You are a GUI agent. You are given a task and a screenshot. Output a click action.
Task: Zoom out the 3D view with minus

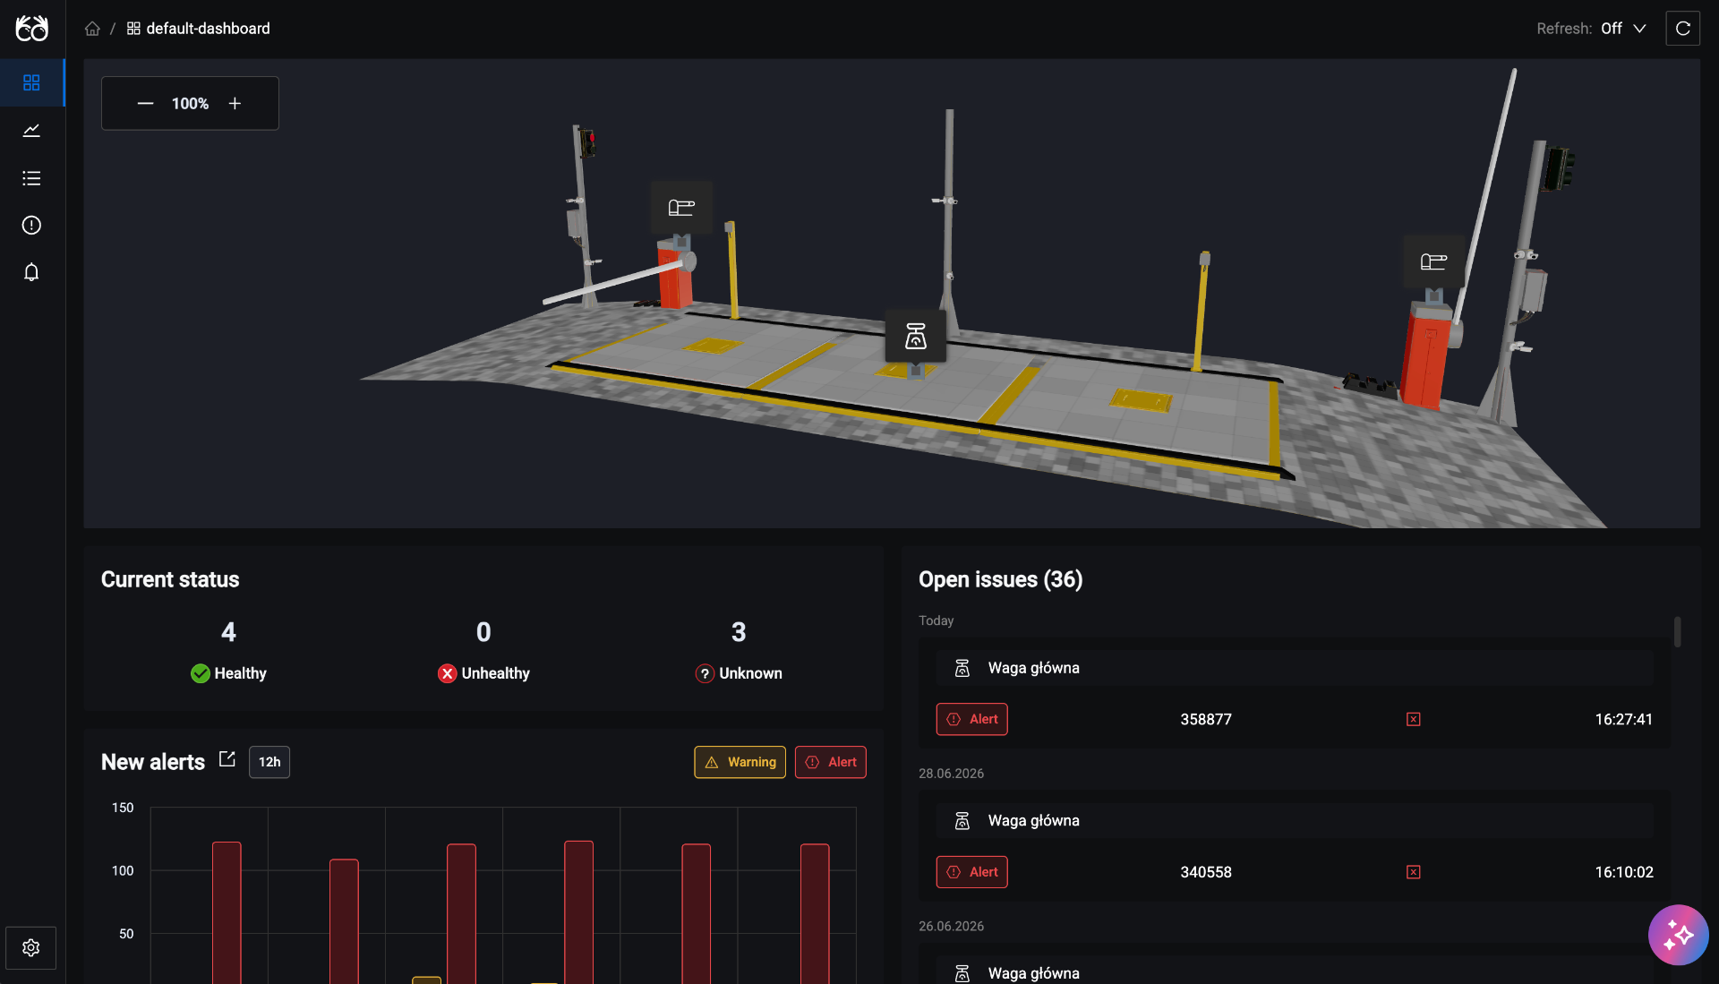(x=145, y=103)
